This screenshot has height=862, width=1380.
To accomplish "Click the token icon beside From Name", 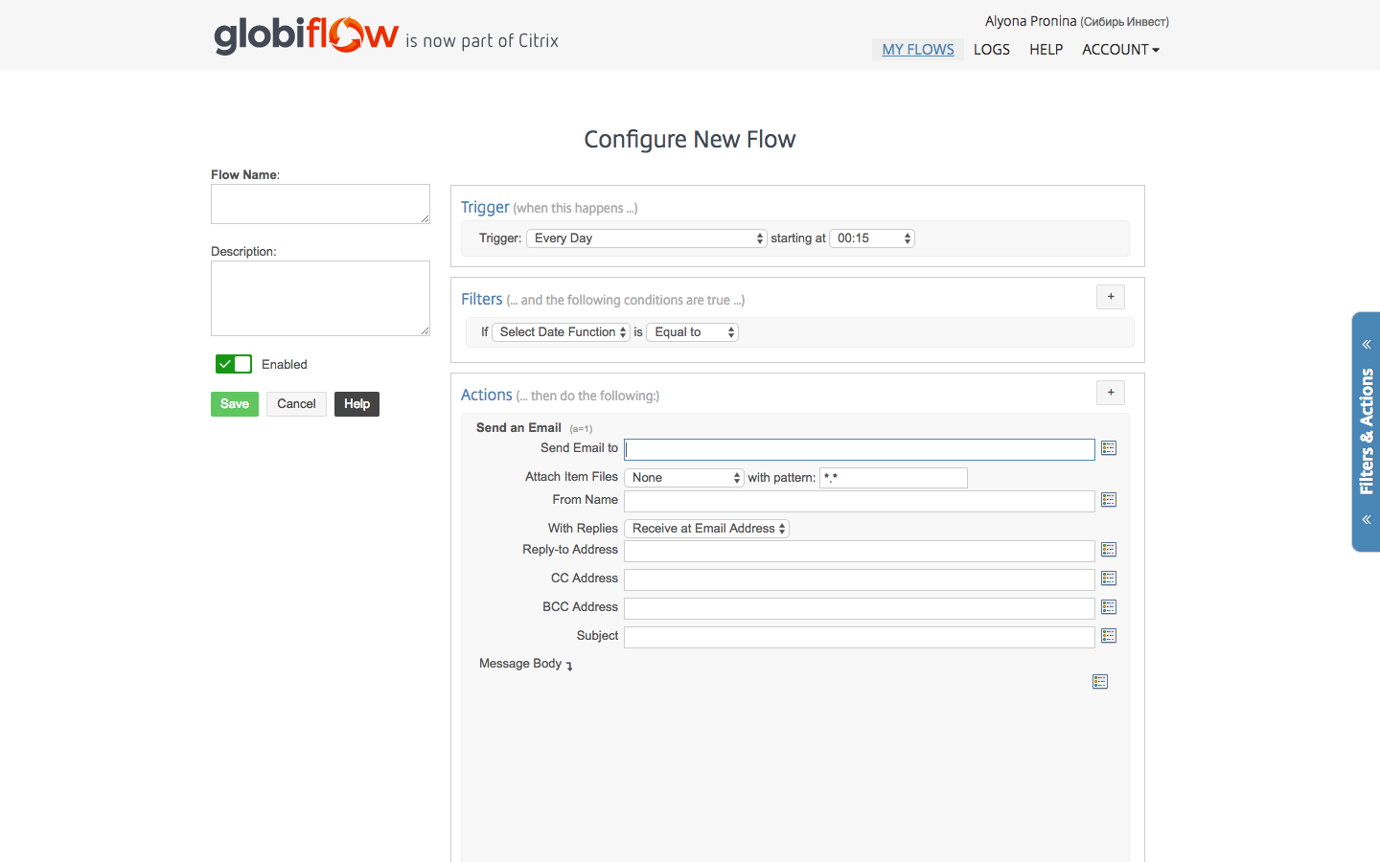I will (x=1109, y=500).
